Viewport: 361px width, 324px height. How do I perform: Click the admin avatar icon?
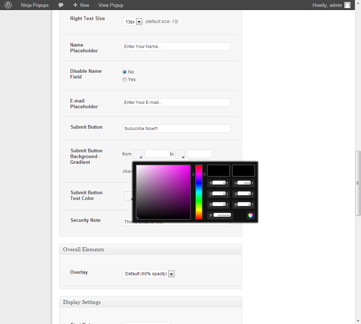(x=347, y=5)
